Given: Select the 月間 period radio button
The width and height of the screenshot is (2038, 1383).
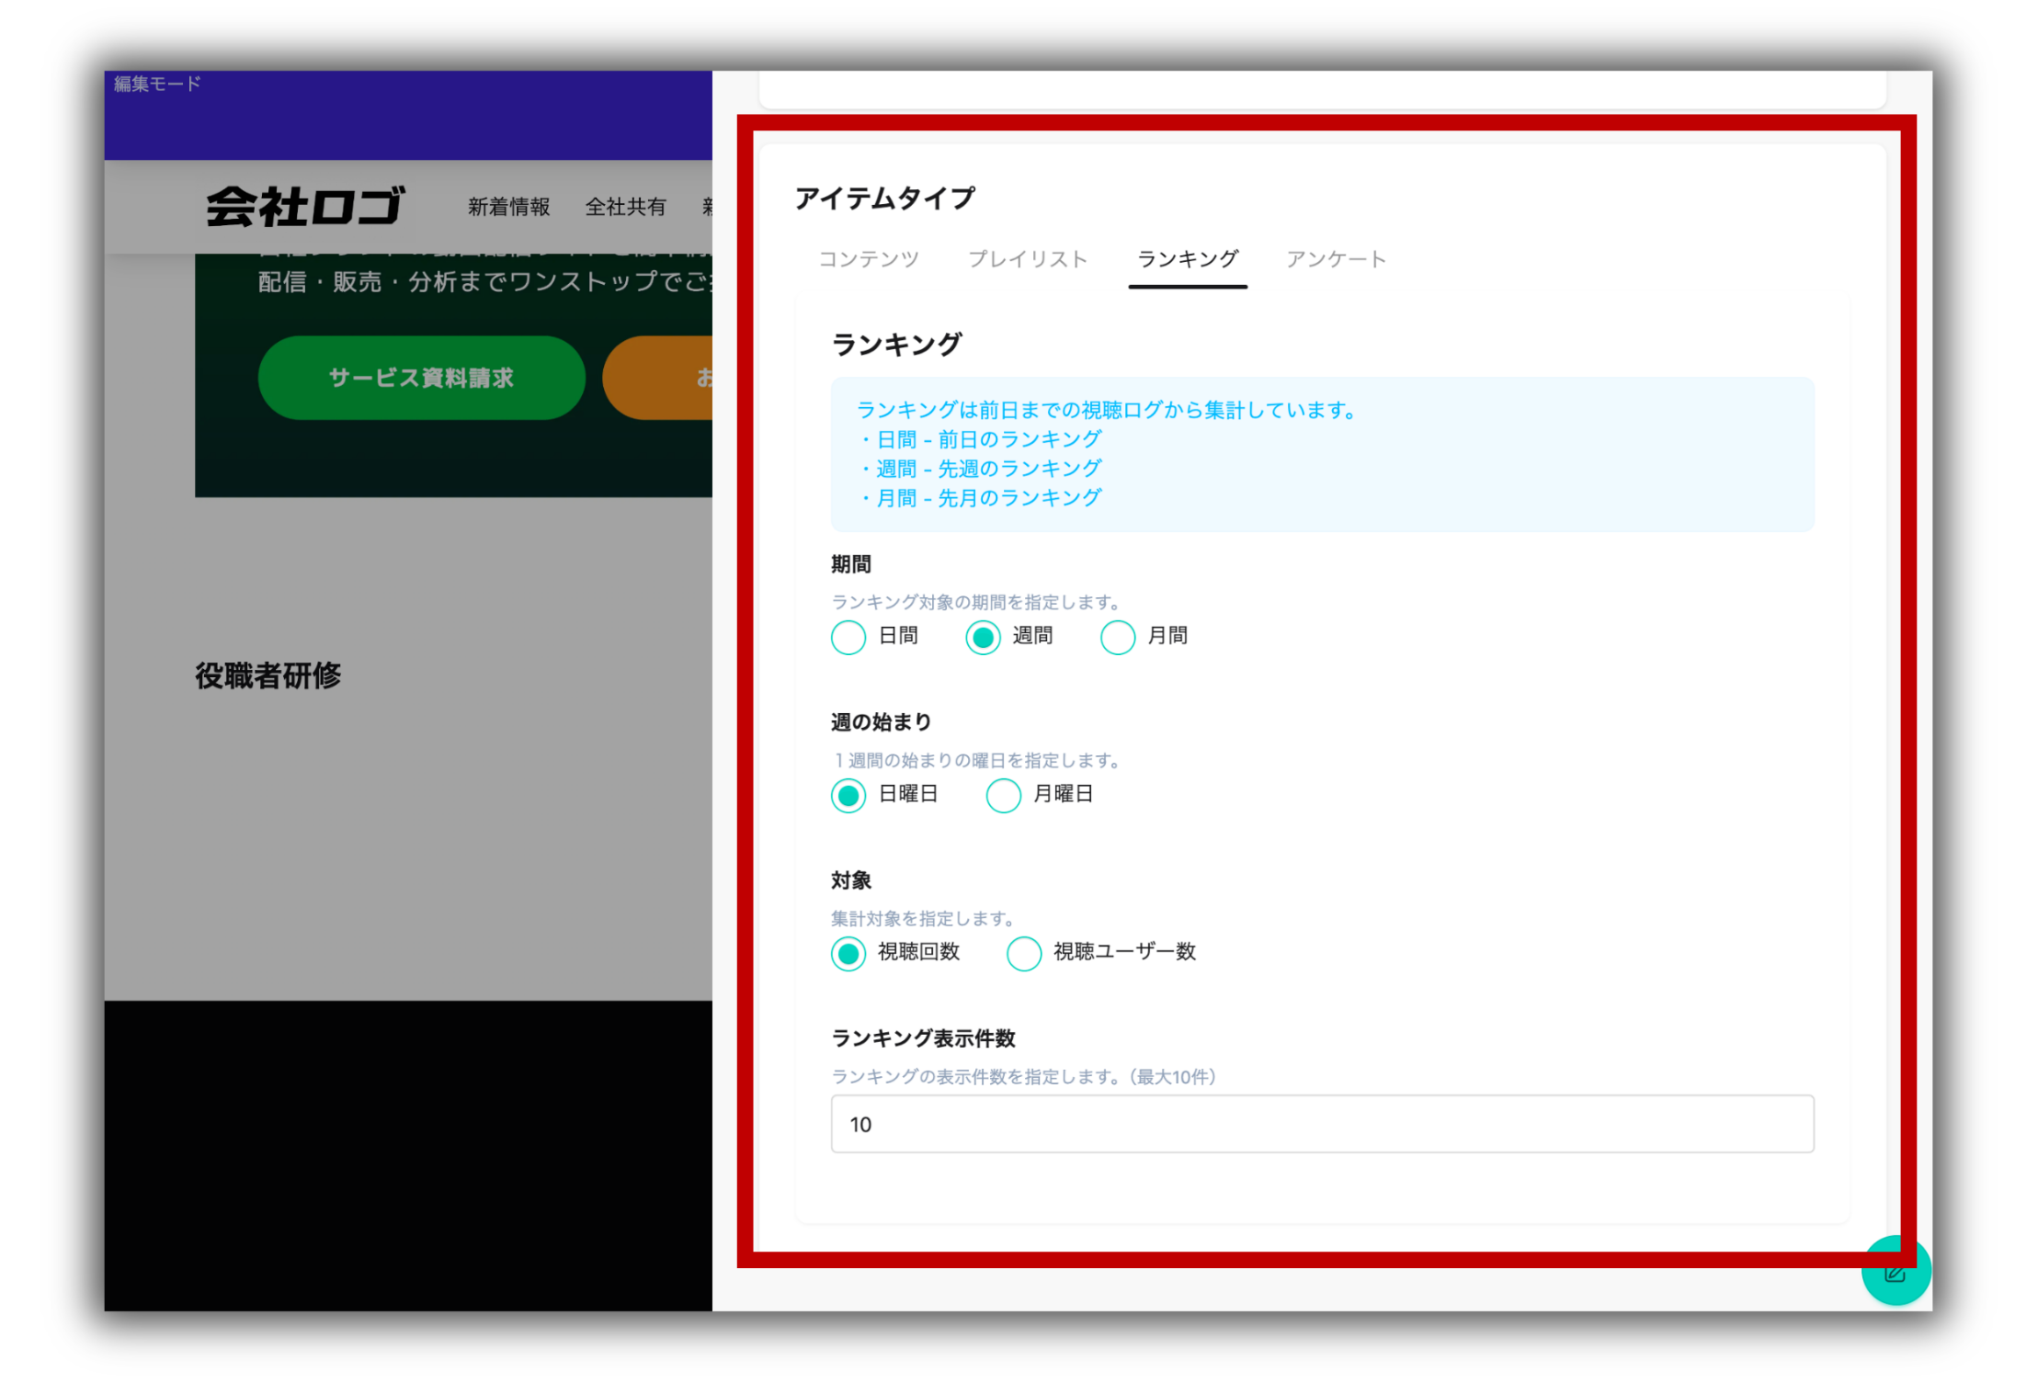Looking at the screenshot, I should point(1118,637).
